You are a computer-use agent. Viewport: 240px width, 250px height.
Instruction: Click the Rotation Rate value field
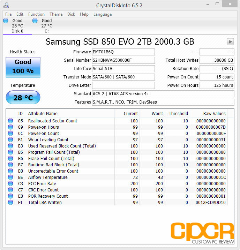click(x=217, y=69)
